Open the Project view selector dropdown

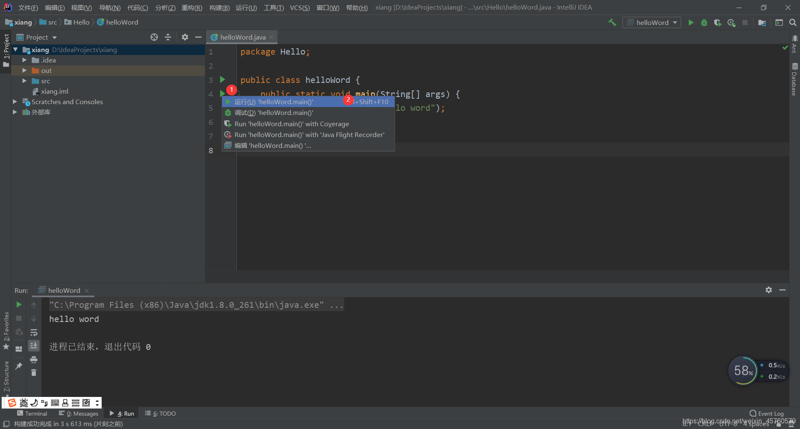pos(37,37)
